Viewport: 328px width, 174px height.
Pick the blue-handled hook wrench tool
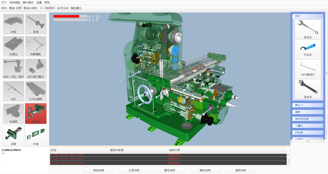308,49
